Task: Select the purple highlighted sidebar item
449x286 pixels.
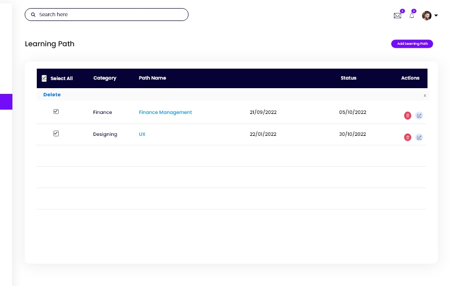Action: pos(6,102)
